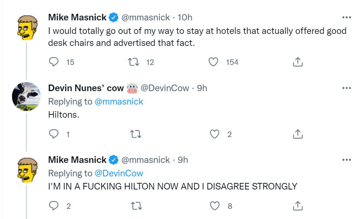
Task: Like the tweet with 154 likes
Action: click(213, 62)
